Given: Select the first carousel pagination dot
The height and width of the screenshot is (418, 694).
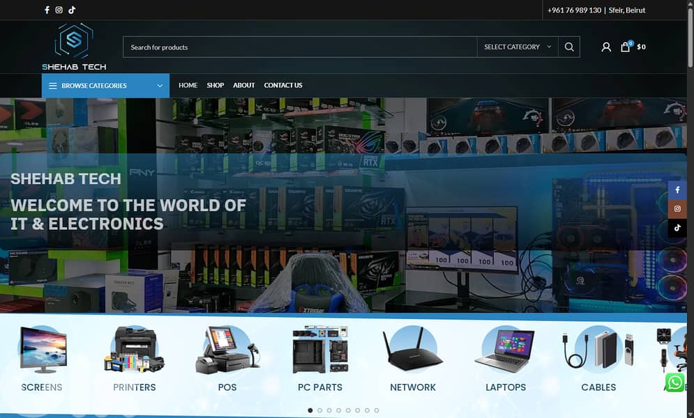Looking at the screenshot, I should tap(310, 410).
